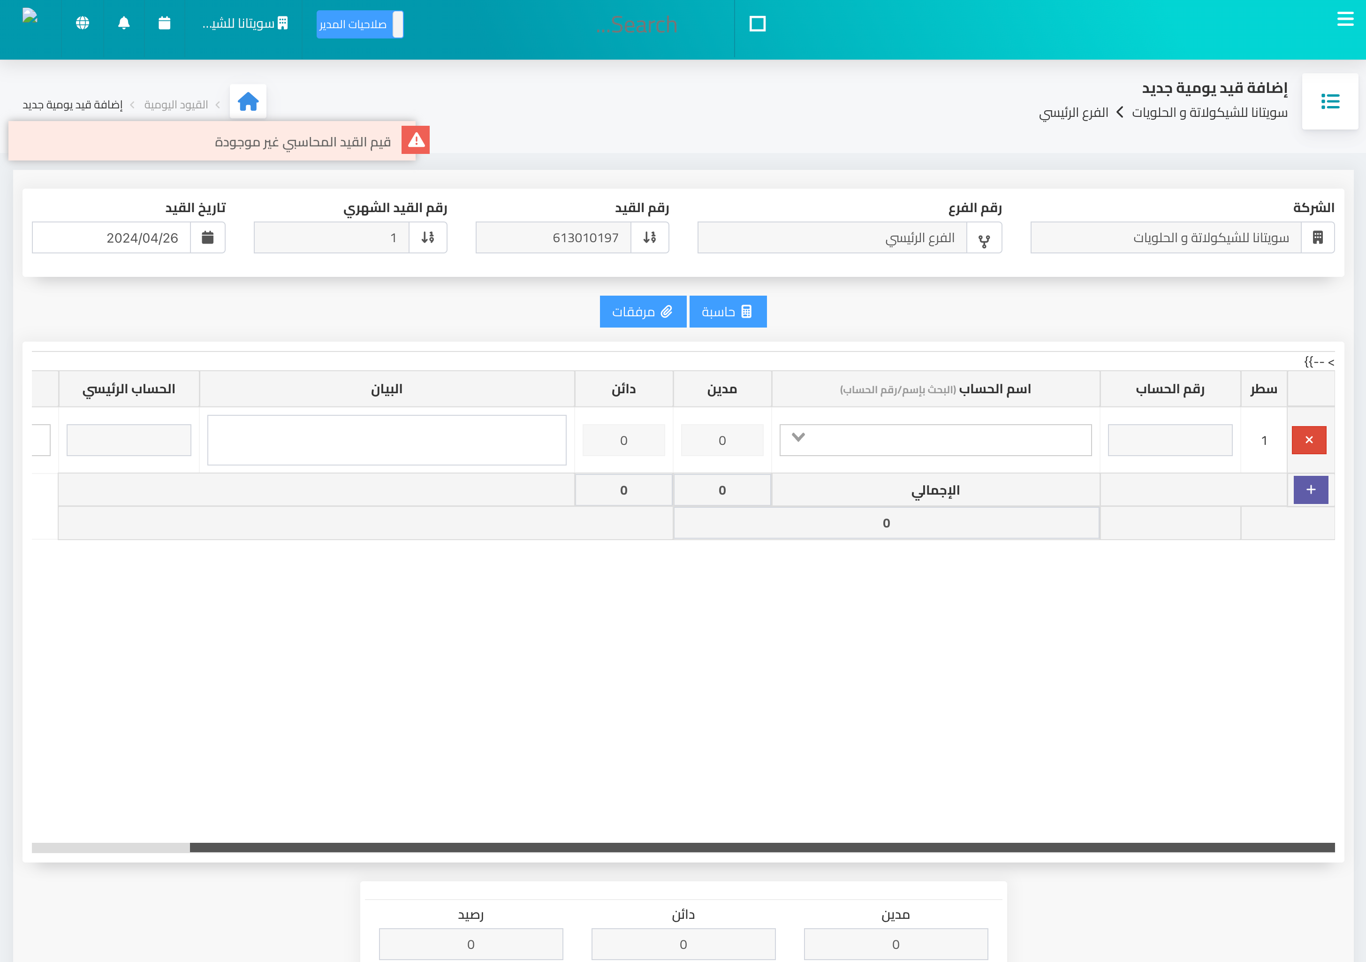Click الحساب الرئيسي column header
The image size is (1366, 962).
pyautogui.click(x=129, y=389)
